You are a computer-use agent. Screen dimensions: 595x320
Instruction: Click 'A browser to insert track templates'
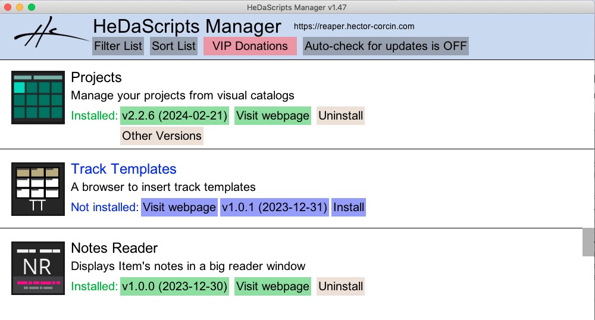(163, 187)
